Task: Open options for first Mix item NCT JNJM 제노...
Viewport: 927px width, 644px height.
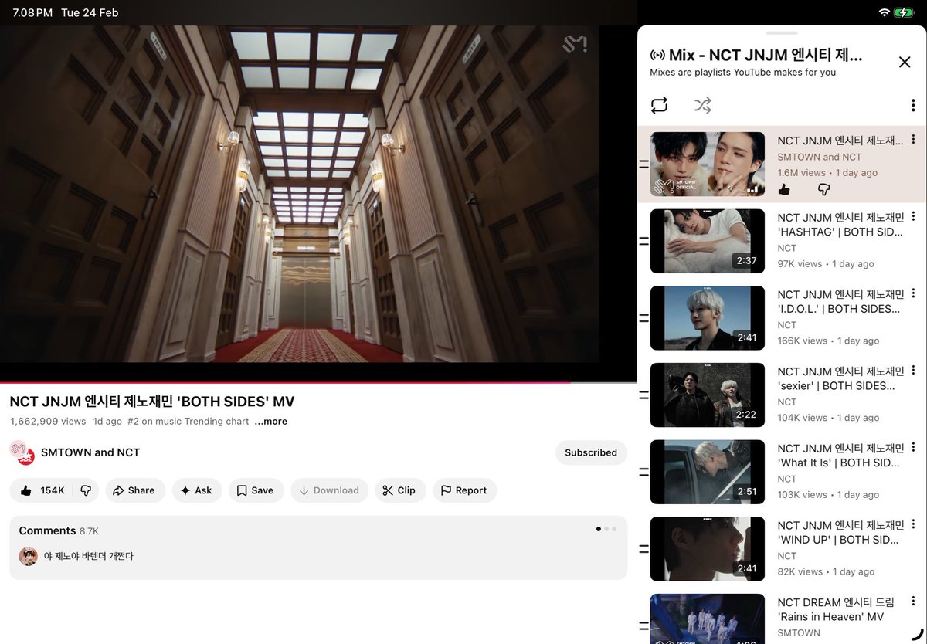Action: (x=913, y=140)
